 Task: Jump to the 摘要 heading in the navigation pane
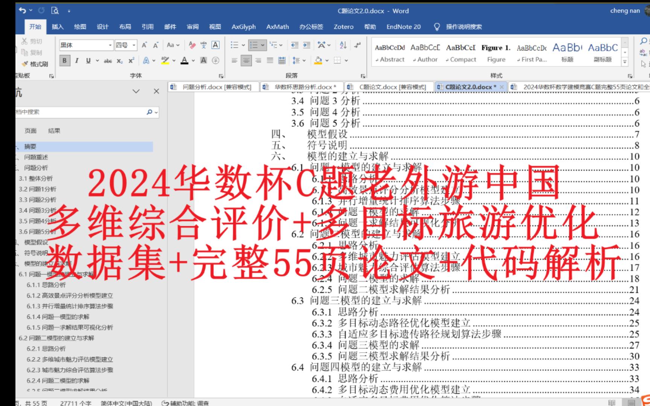click(84, 147)
